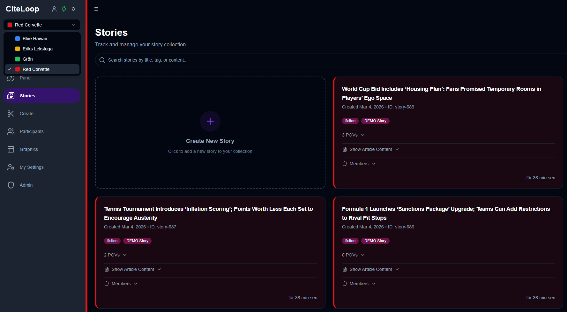
Task: Open Tennis Tournament Inflation Scoring story title
Action: (208, 213)
